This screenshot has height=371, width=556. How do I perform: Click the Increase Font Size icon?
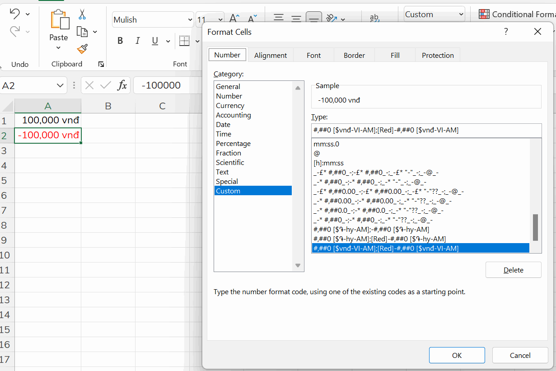coord(234,19)
